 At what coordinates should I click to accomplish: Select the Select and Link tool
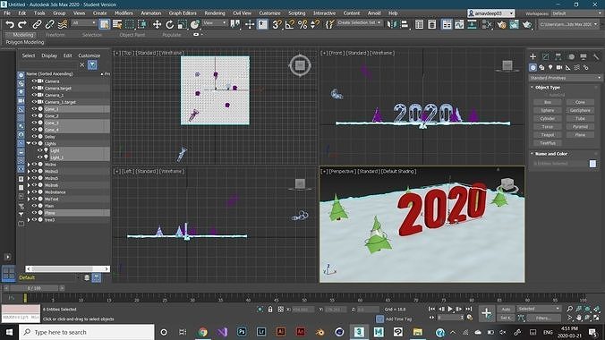(37, 24)
